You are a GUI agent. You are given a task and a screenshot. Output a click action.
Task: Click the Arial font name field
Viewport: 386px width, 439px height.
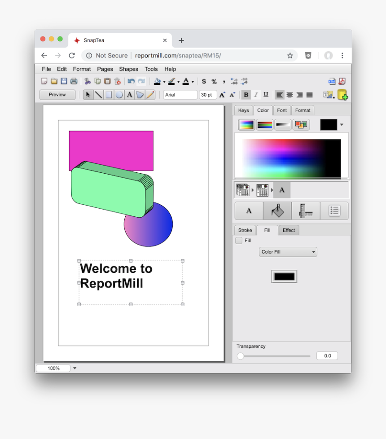180,95
